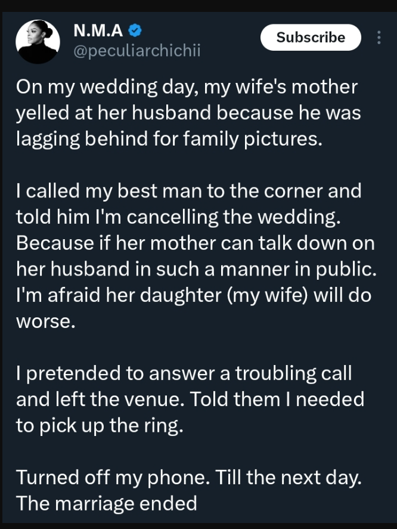Open the N.M.A display name link
Viewport: 397px width, 529px height.
(x=98, y=30)
